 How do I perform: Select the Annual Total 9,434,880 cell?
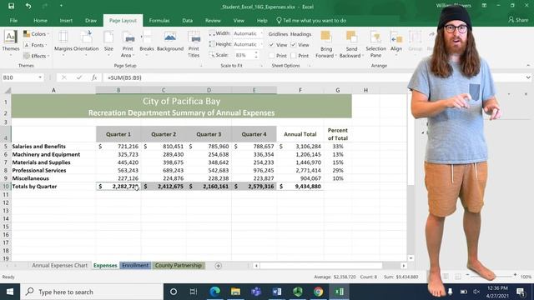tap(300, 187)
